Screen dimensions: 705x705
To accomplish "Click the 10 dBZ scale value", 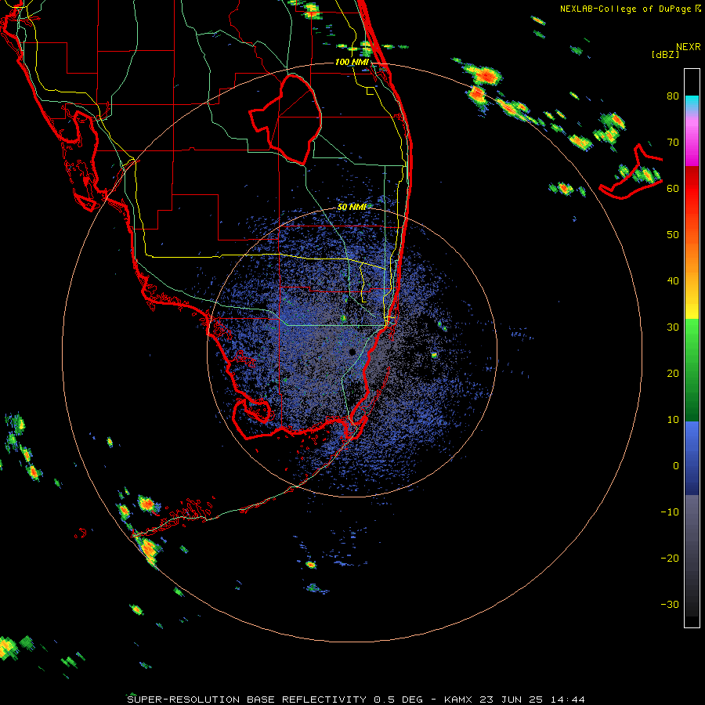I will (673, 420).
